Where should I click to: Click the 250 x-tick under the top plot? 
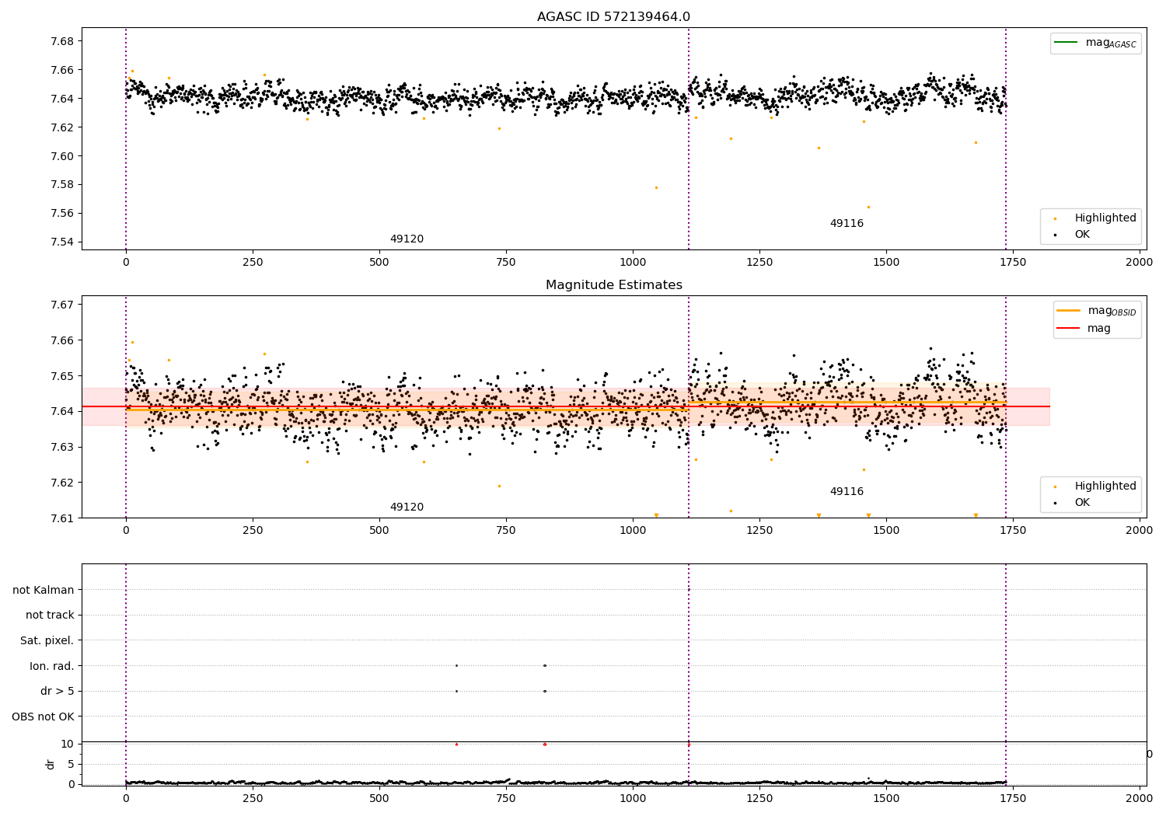coord(253,262)
